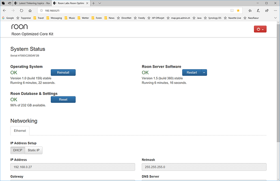280x181 pixels.
Task: Select the Ethernet networking tab
Action: tap(20, 131)
